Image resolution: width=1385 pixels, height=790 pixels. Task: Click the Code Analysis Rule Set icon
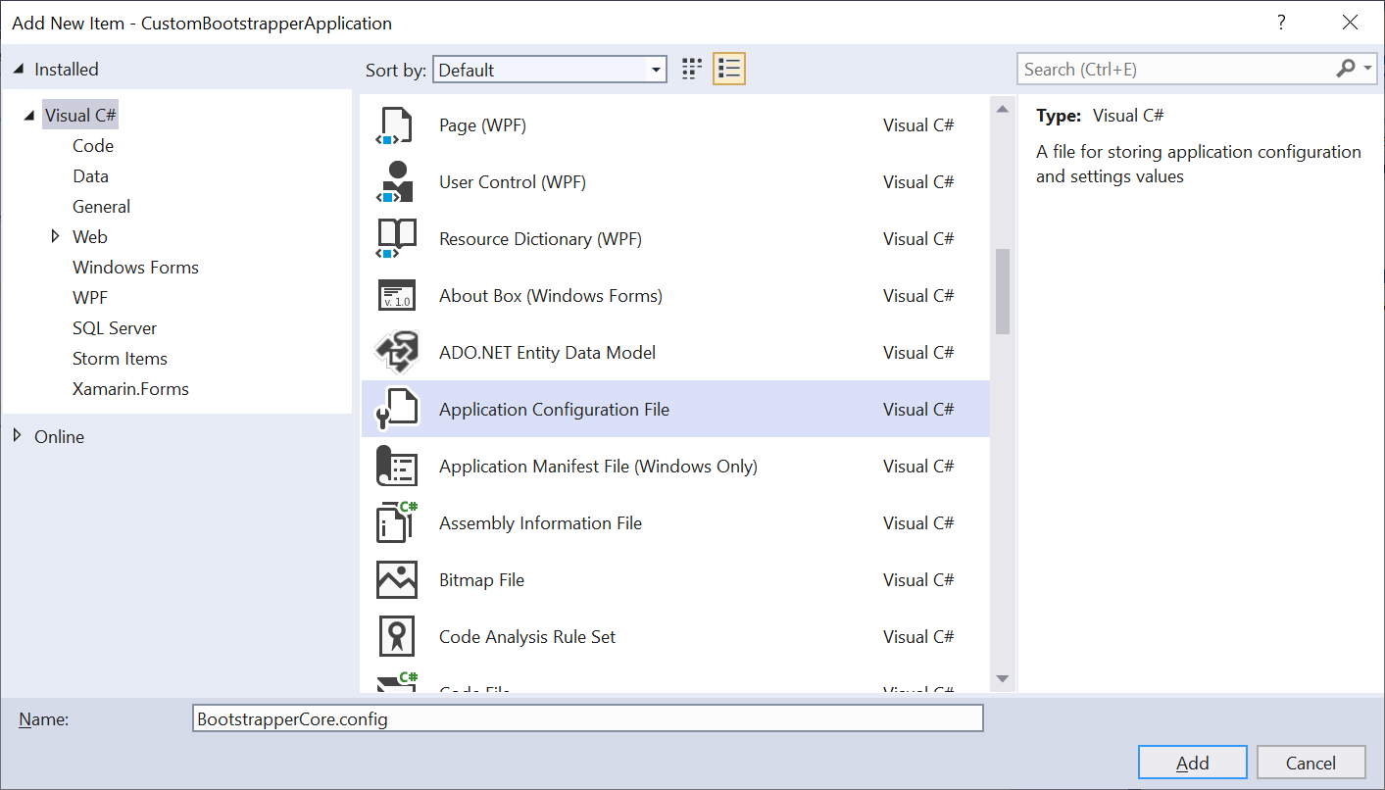(396, 637)
